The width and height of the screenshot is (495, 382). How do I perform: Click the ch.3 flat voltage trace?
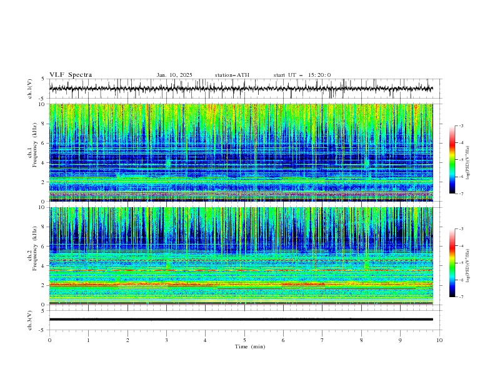pyautogui.click(x=241, y=320)
